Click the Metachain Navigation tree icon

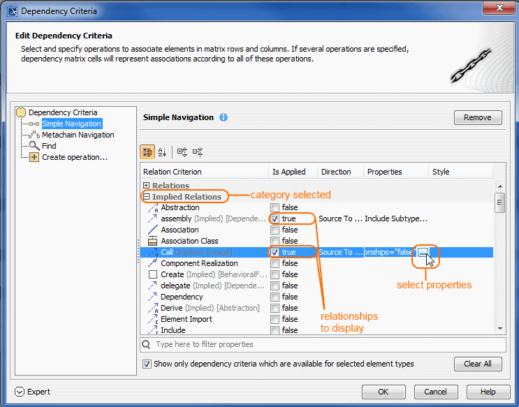point(34,135)
